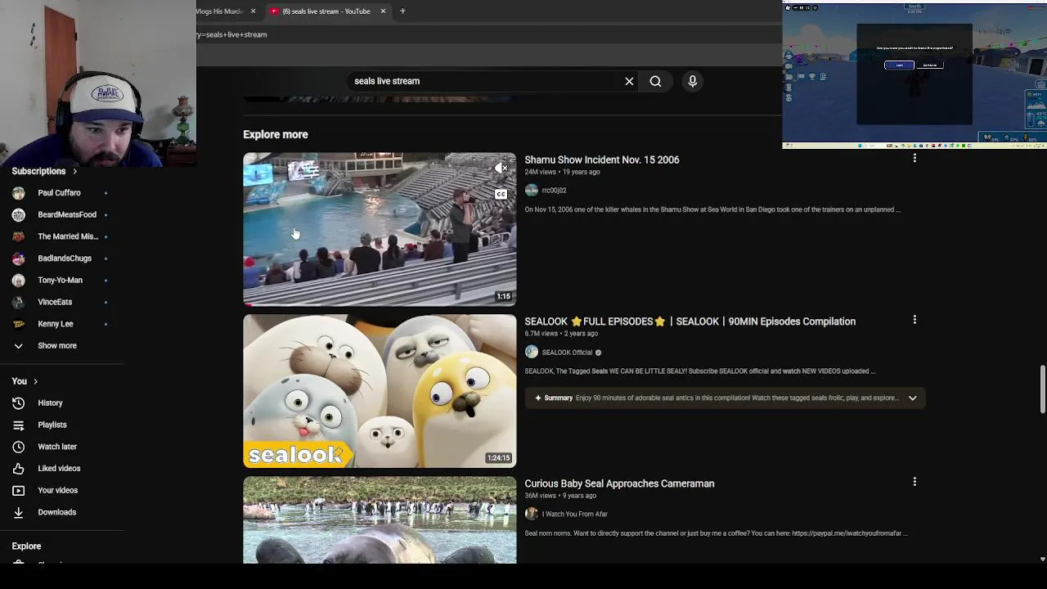Open options menu for Curious Baby Seal video
The image size is (1047, 589).
point(914,482)
